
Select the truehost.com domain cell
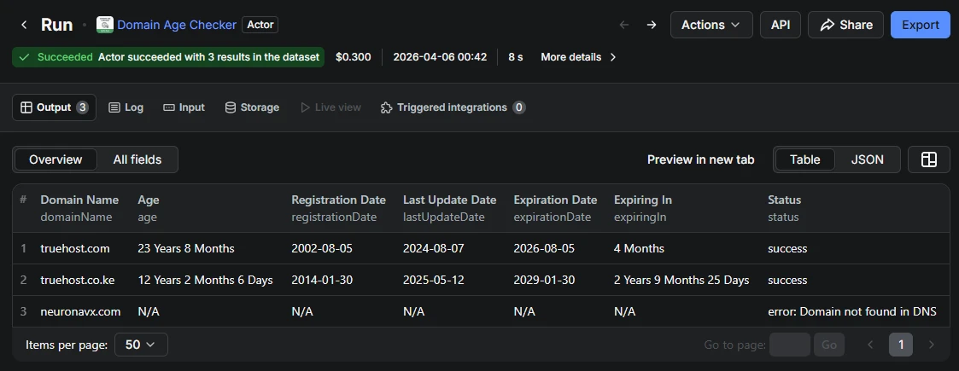tap(75, 249)
